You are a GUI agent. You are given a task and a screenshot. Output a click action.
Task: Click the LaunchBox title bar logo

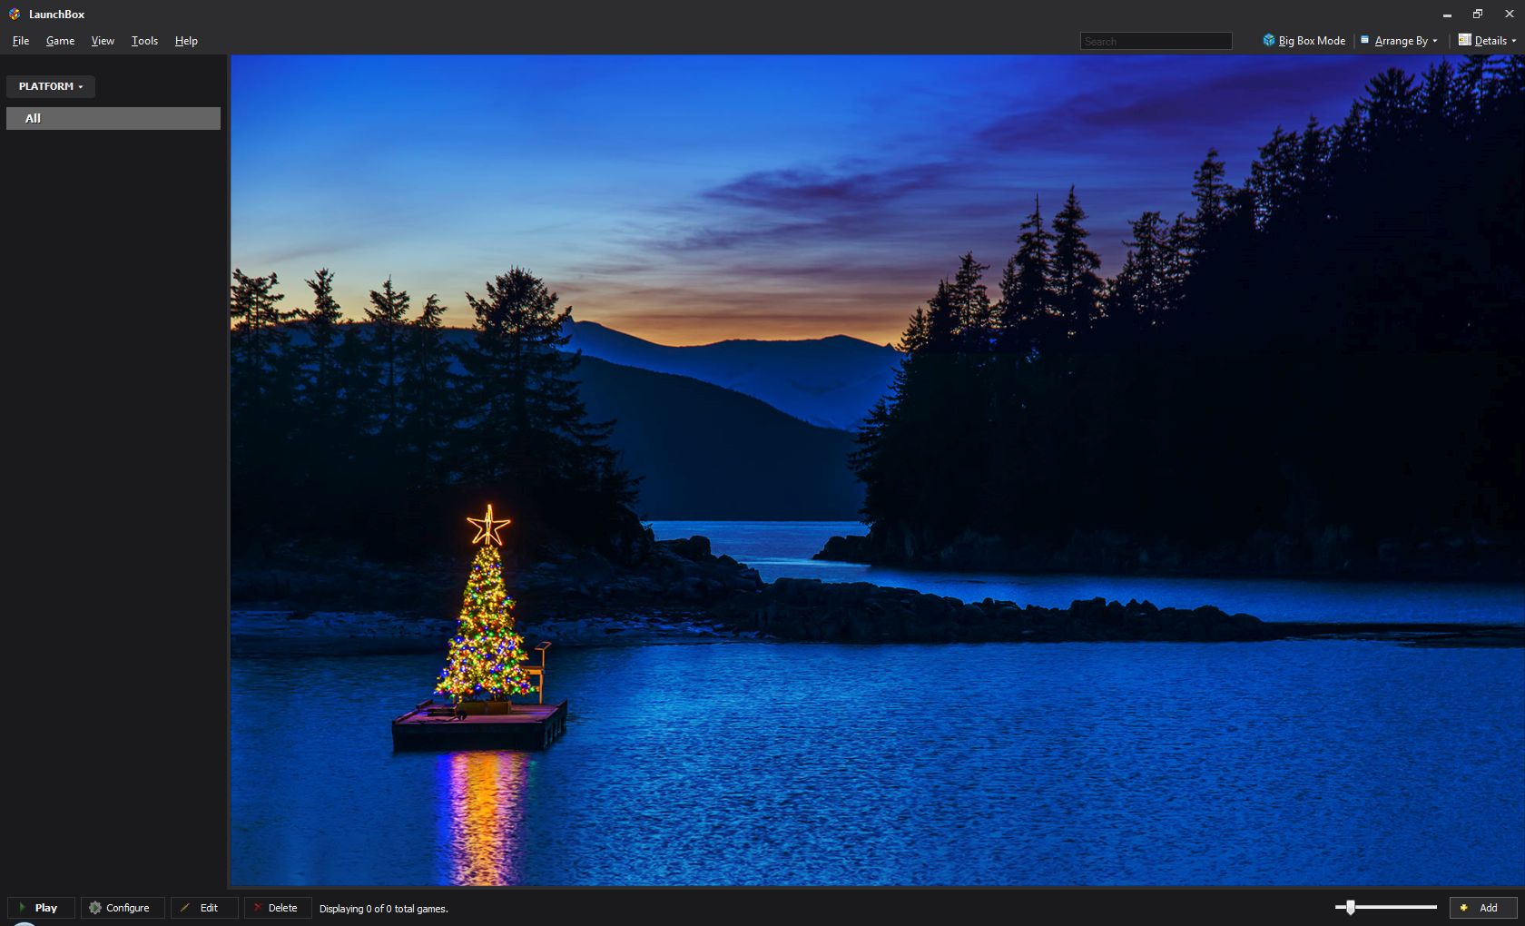coord(15,14)
